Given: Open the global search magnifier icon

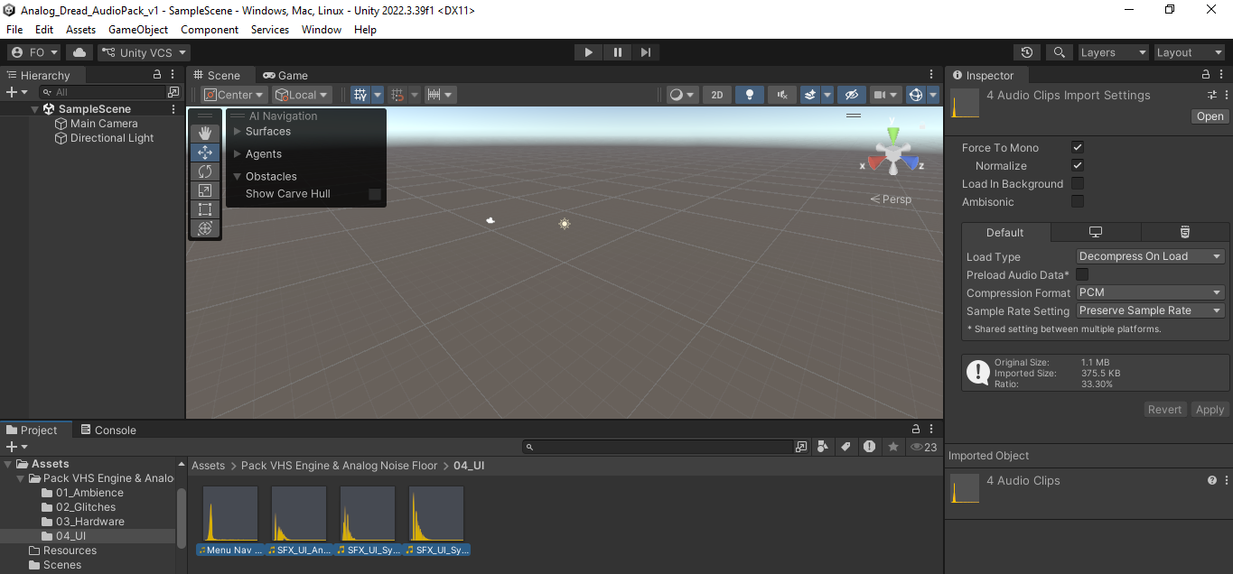Looking at the screenshot, I should (1060, 52).
